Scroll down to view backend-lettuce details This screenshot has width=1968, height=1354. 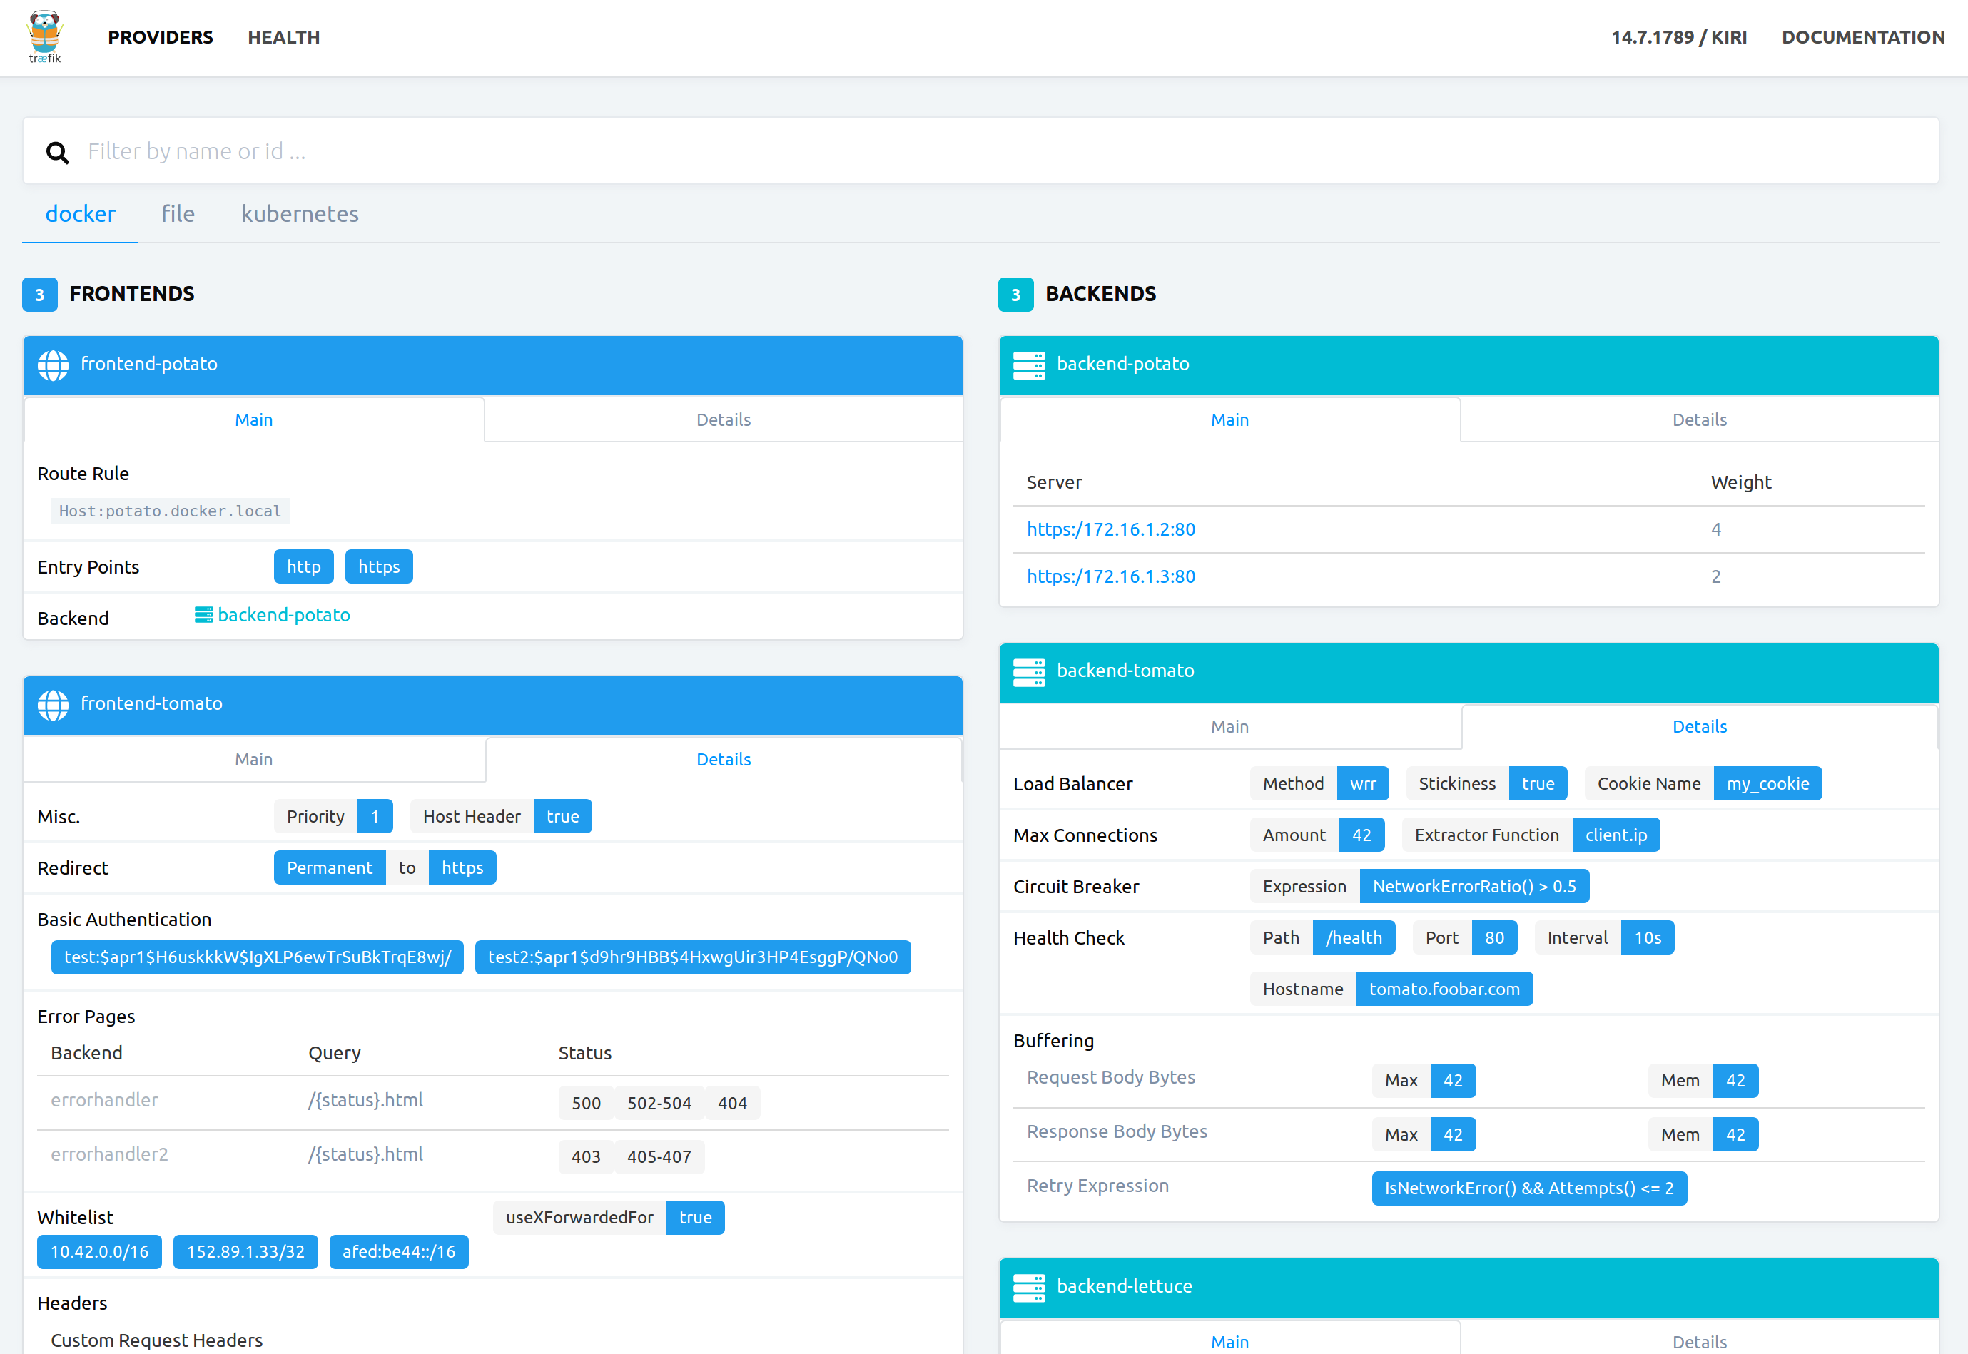pos(1700,1342)
